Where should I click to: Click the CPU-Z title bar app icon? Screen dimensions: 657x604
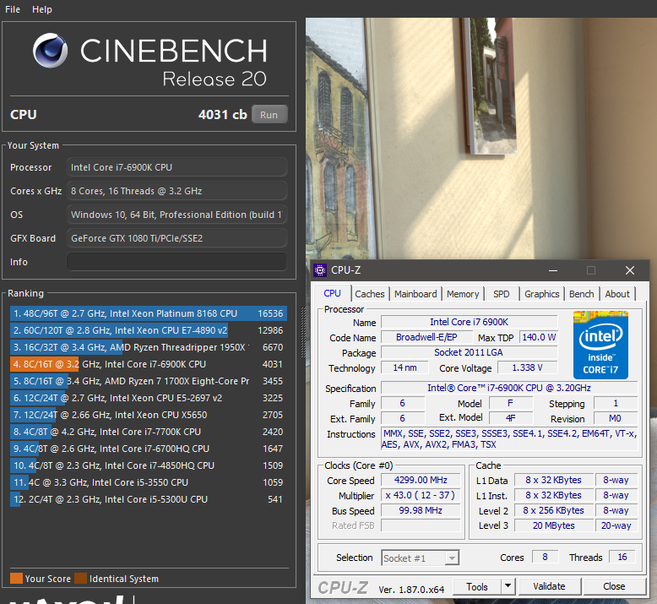(320, 270)
